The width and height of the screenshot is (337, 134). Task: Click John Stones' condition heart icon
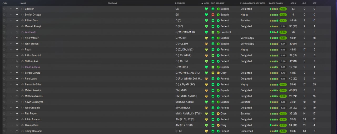coord(206,44)
